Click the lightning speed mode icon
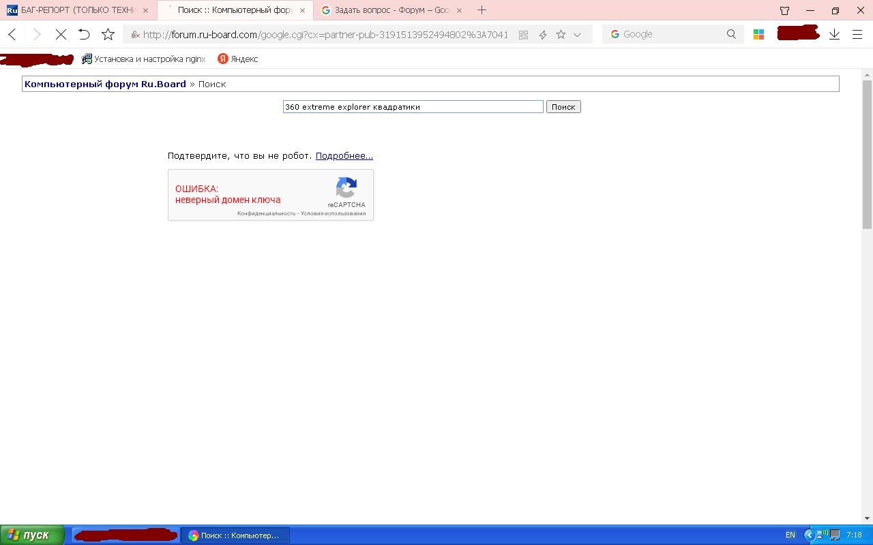Screen dimensions: 873x545 pyautogui.click(x=543, y=35)
